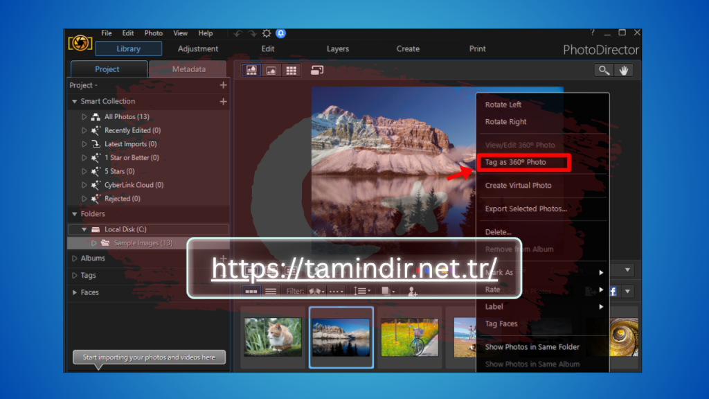Viewport: 709px width, 399px height.
Task: Click Start importing your photos button
Action: pos(150,357)
